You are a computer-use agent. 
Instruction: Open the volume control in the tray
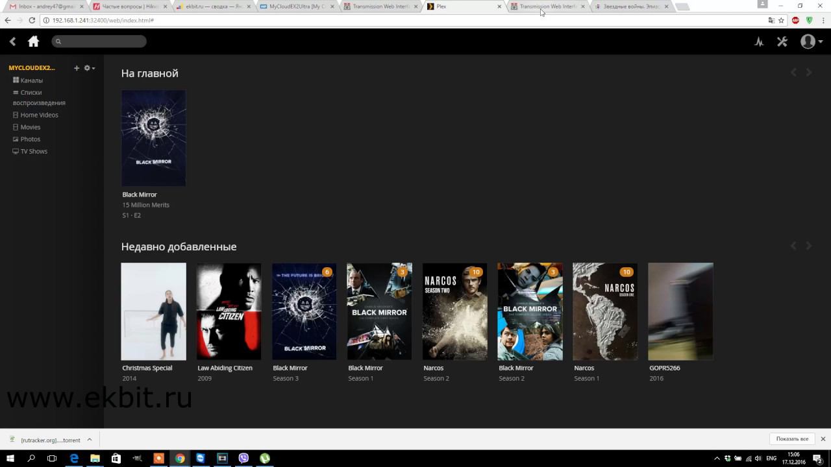pos(758,459)
